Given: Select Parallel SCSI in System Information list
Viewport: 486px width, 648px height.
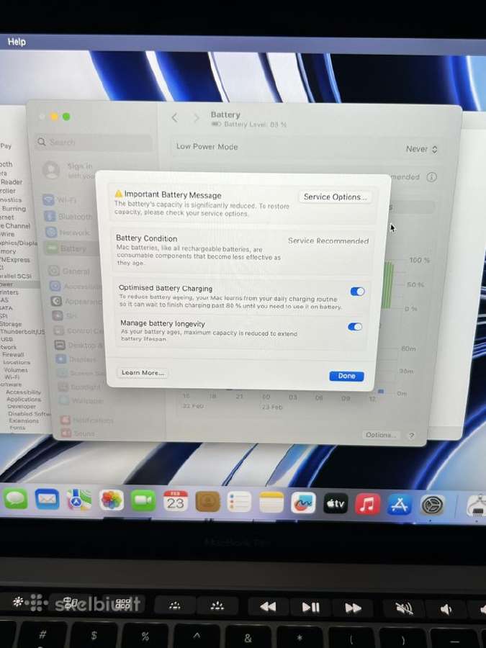Looking at the screenshot, I should pyautogui.click(x=16, y=276).
